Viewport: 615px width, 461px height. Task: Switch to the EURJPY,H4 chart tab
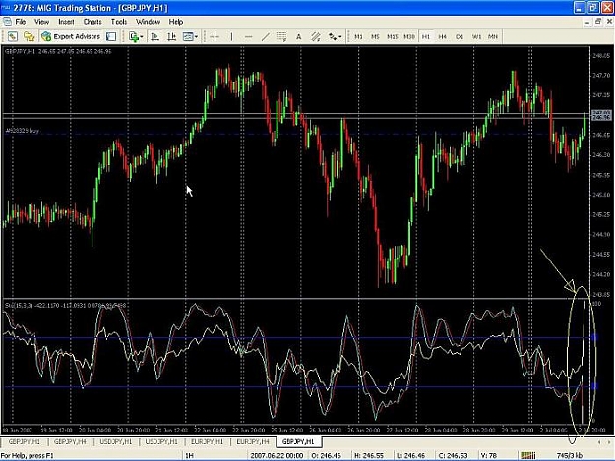[x=253, y=442]
